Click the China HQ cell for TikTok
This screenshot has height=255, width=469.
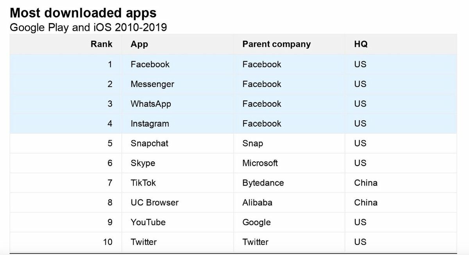(x=366, y=183)
